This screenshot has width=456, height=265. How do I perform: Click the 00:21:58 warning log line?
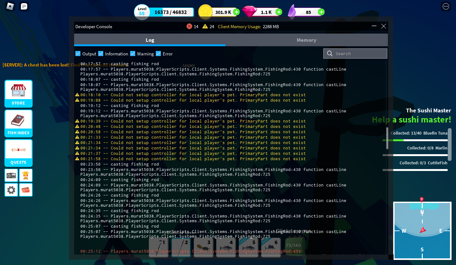(193, 159)
